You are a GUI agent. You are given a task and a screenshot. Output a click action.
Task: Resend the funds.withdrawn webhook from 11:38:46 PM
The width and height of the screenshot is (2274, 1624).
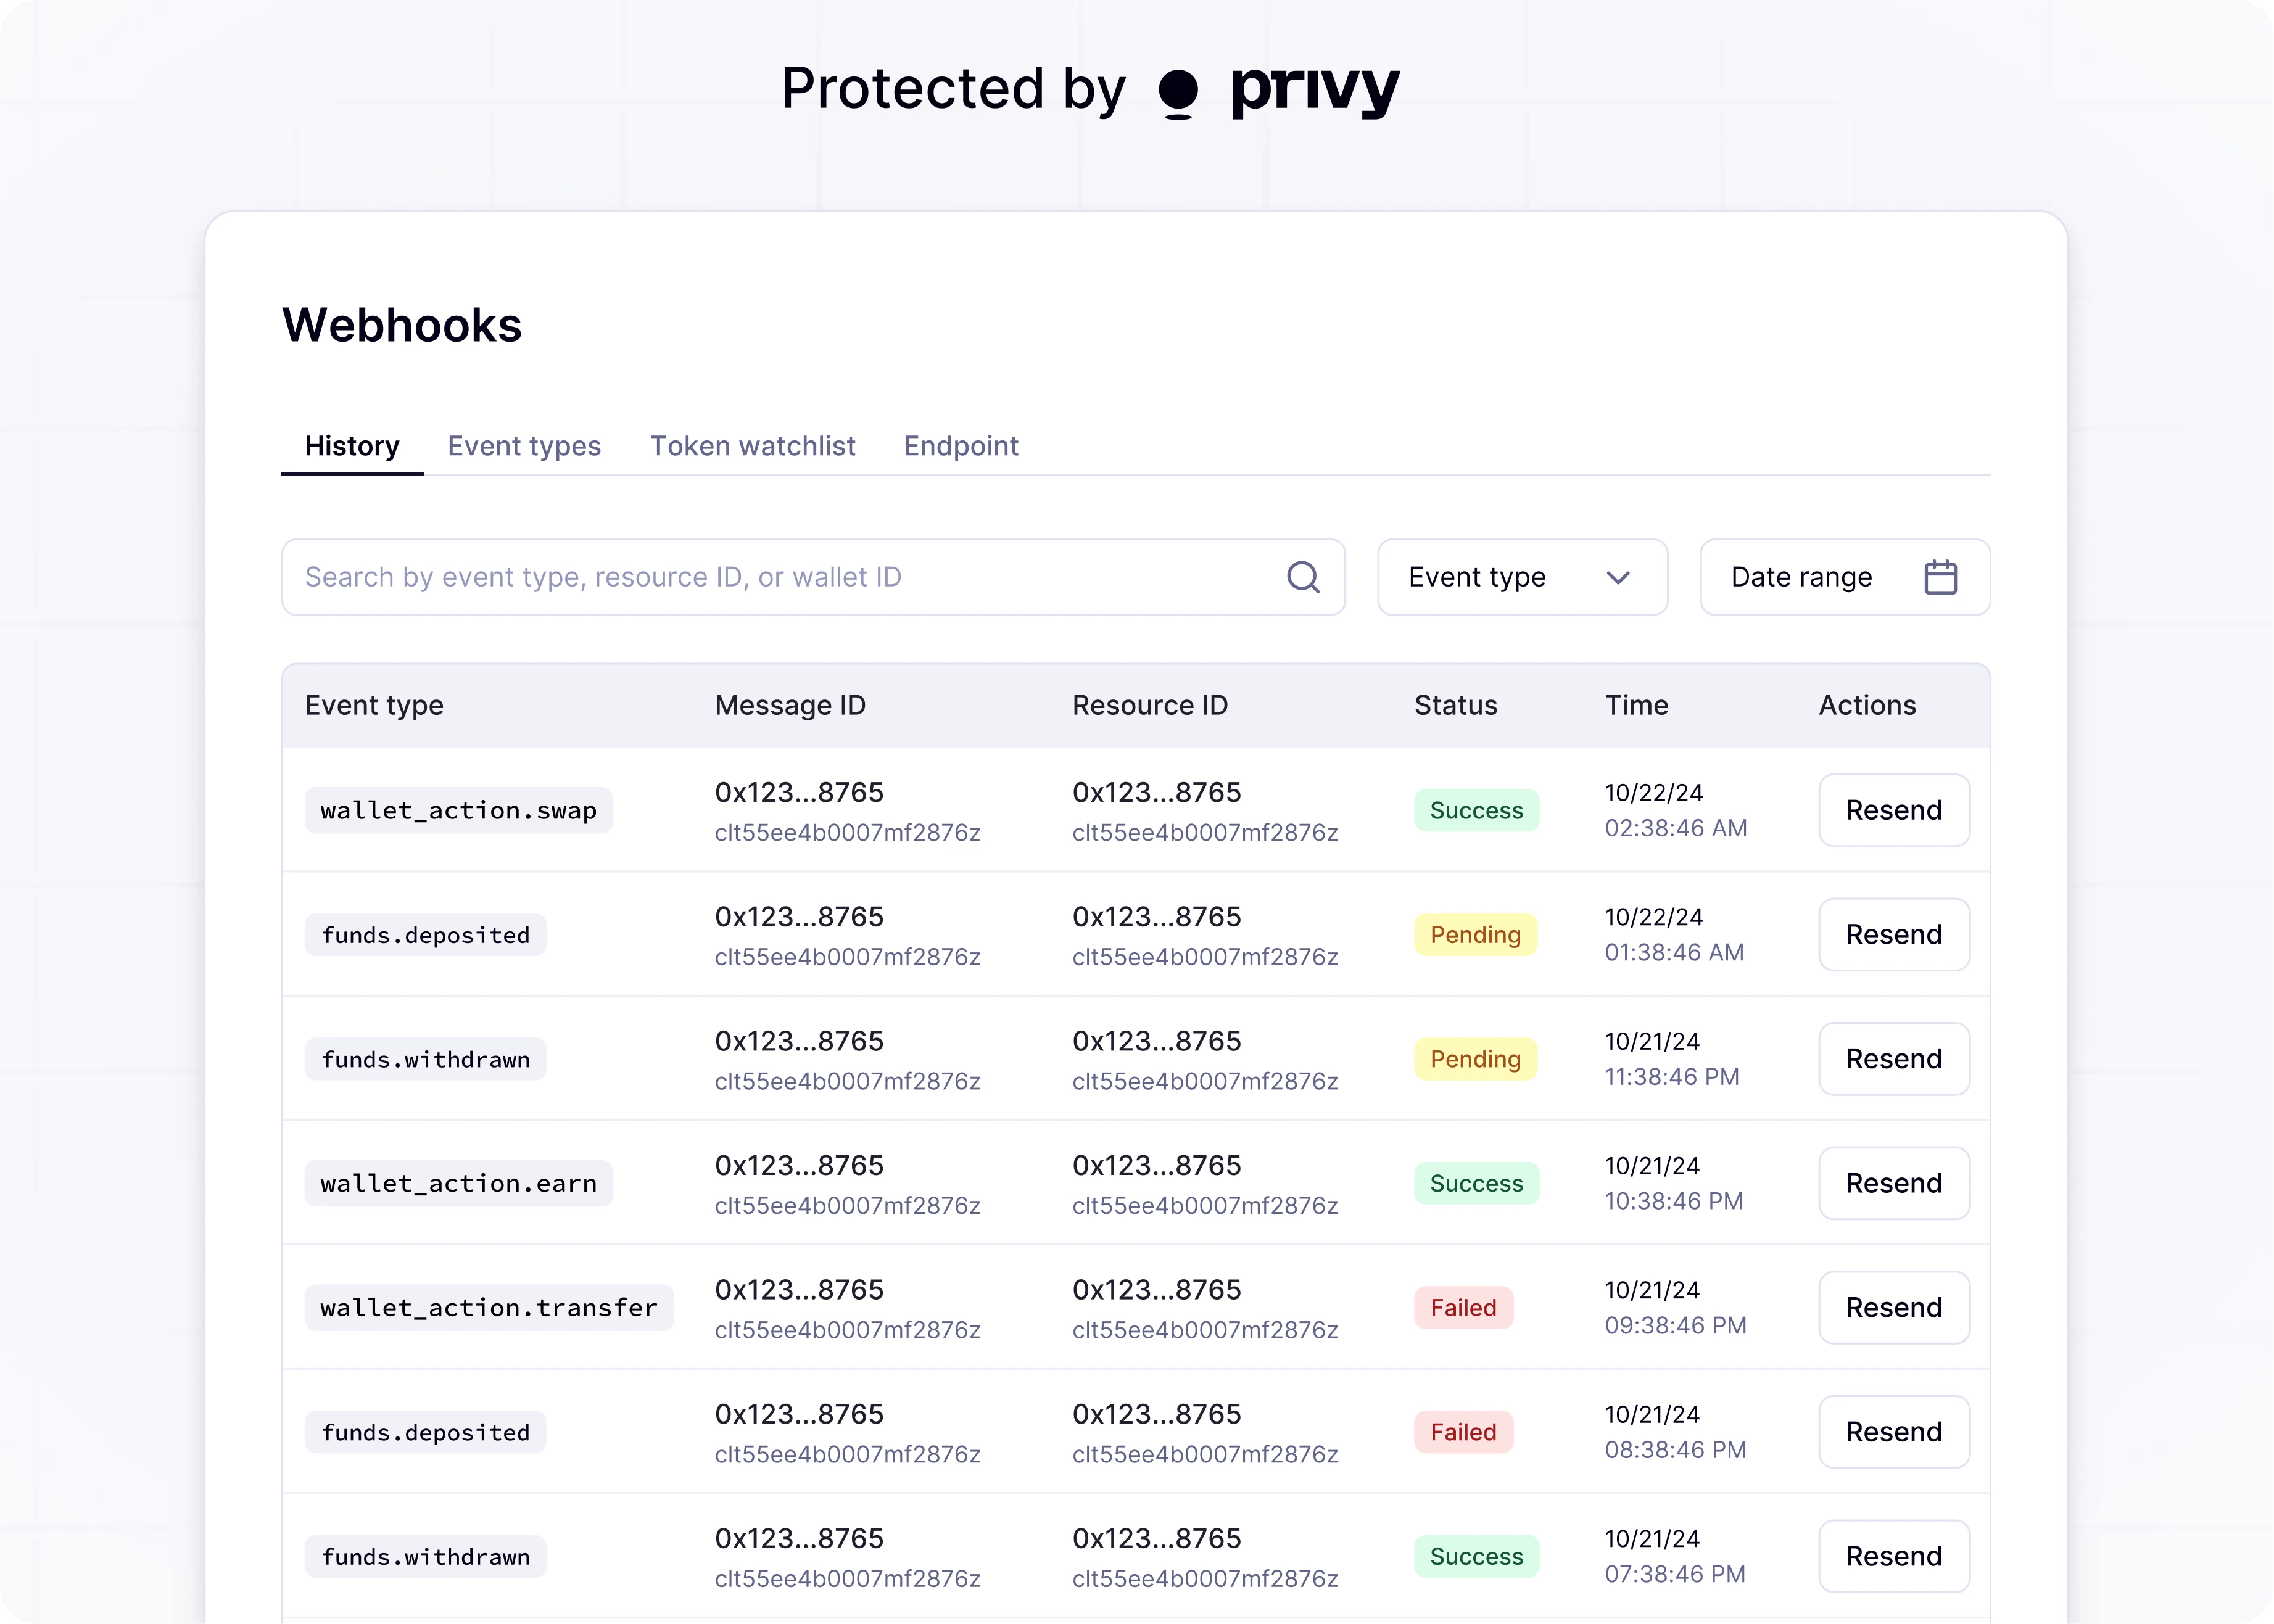(x=1894, y=1059)
